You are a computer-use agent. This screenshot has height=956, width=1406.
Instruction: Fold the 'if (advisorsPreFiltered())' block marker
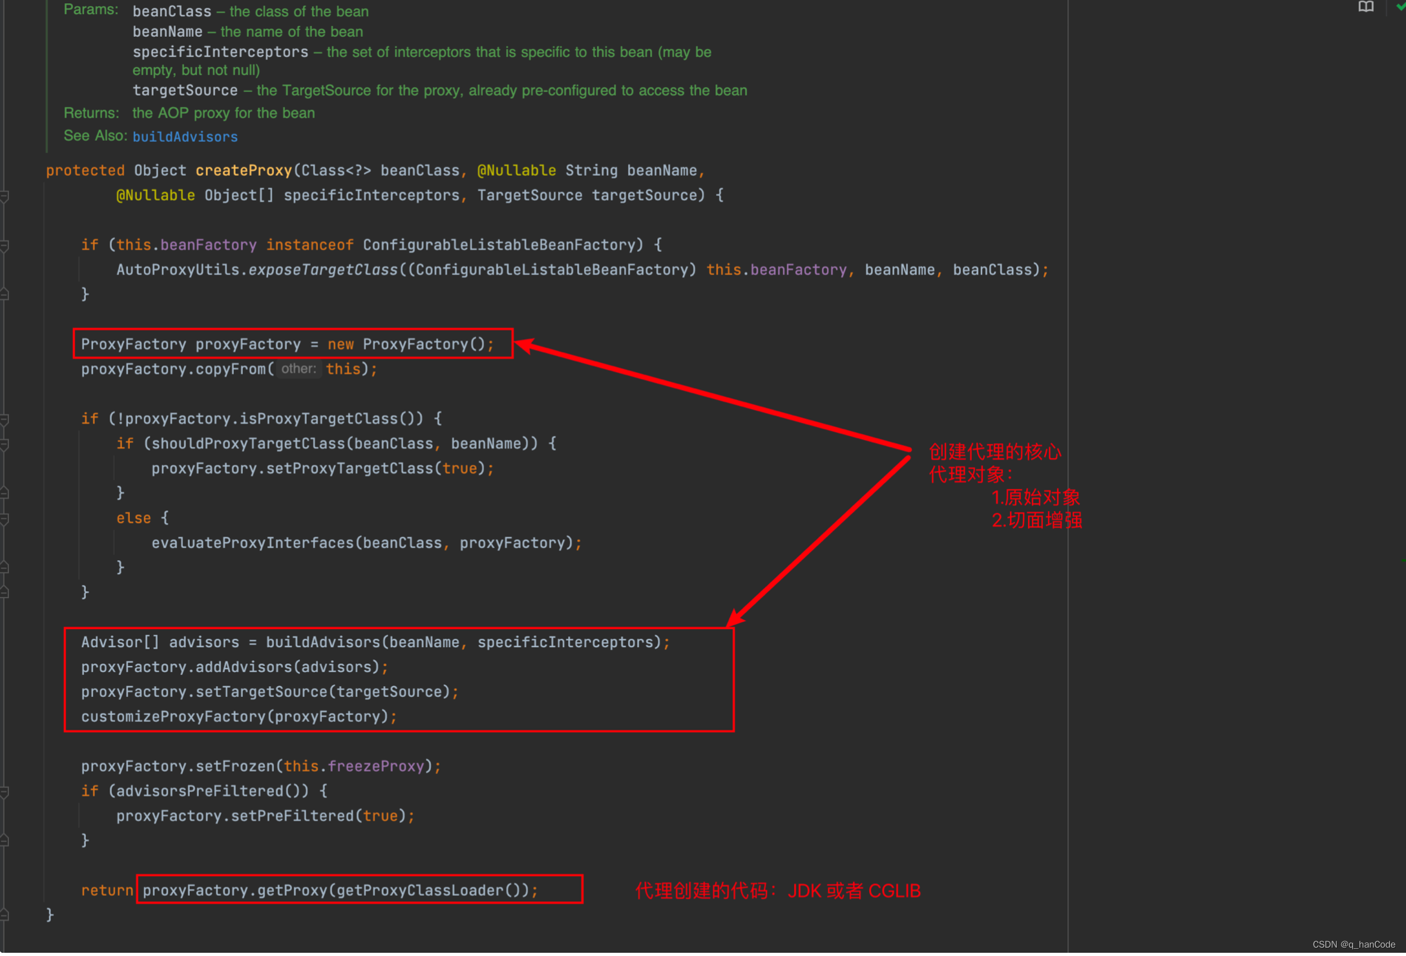pos(4,792)
